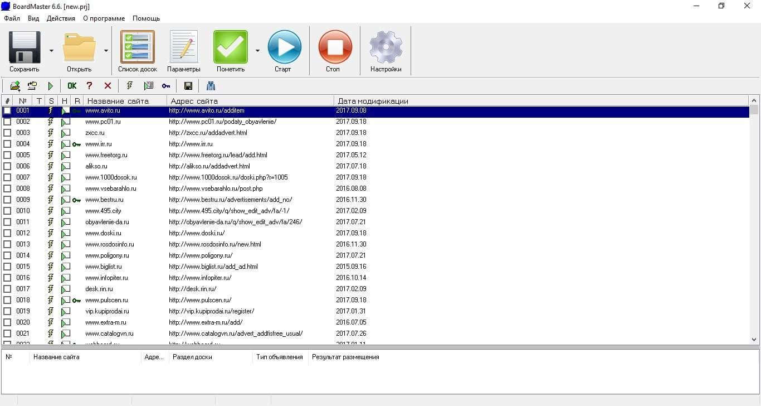Click the form icon in zxcc.ru row

pos(66,133)
